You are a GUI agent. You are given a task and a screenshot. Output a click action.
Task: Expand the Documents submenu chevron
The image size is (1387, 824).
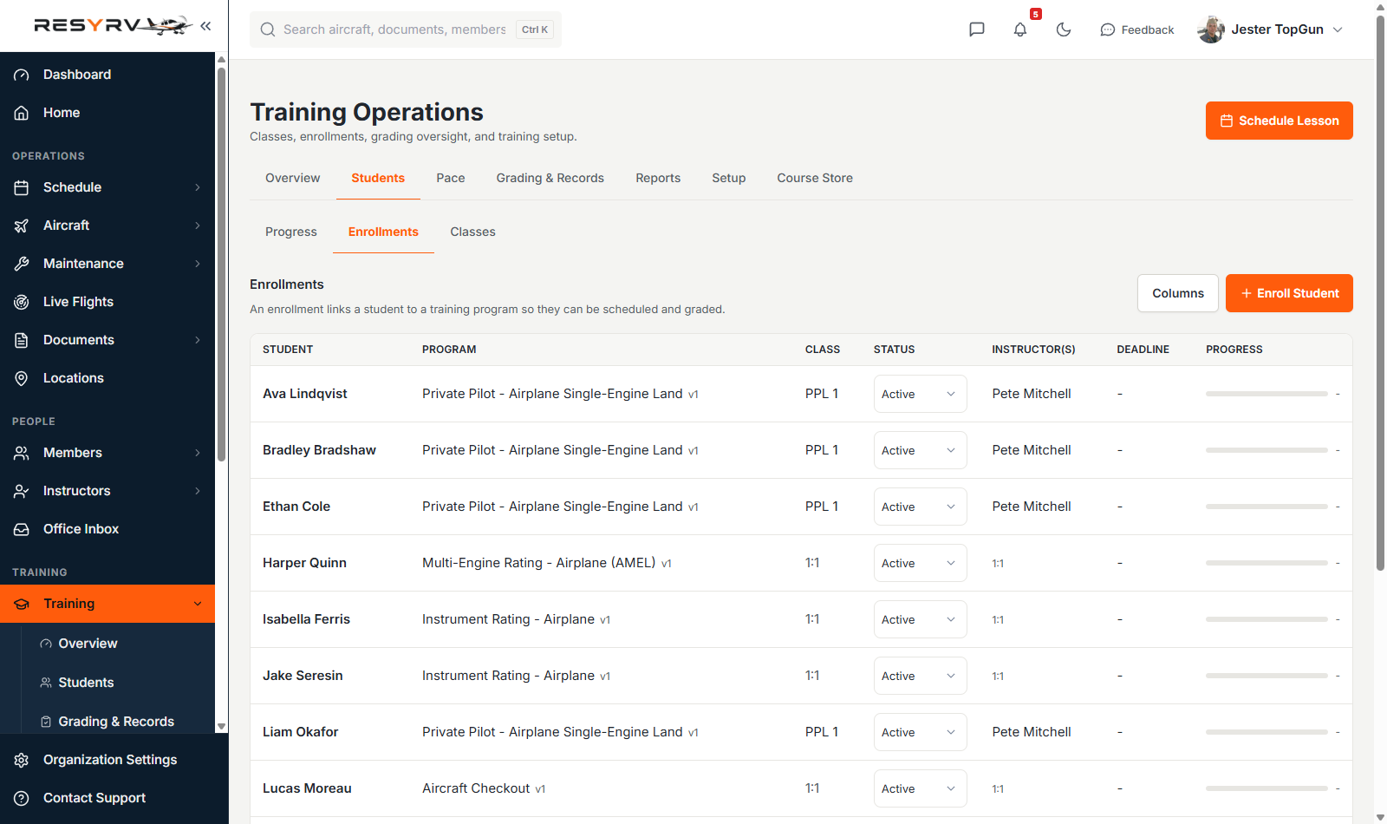[198, 340]
